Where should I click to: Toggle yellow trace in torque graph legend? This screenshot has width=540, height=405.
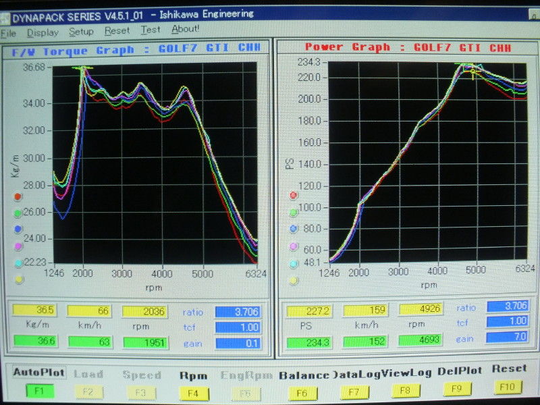20,279
